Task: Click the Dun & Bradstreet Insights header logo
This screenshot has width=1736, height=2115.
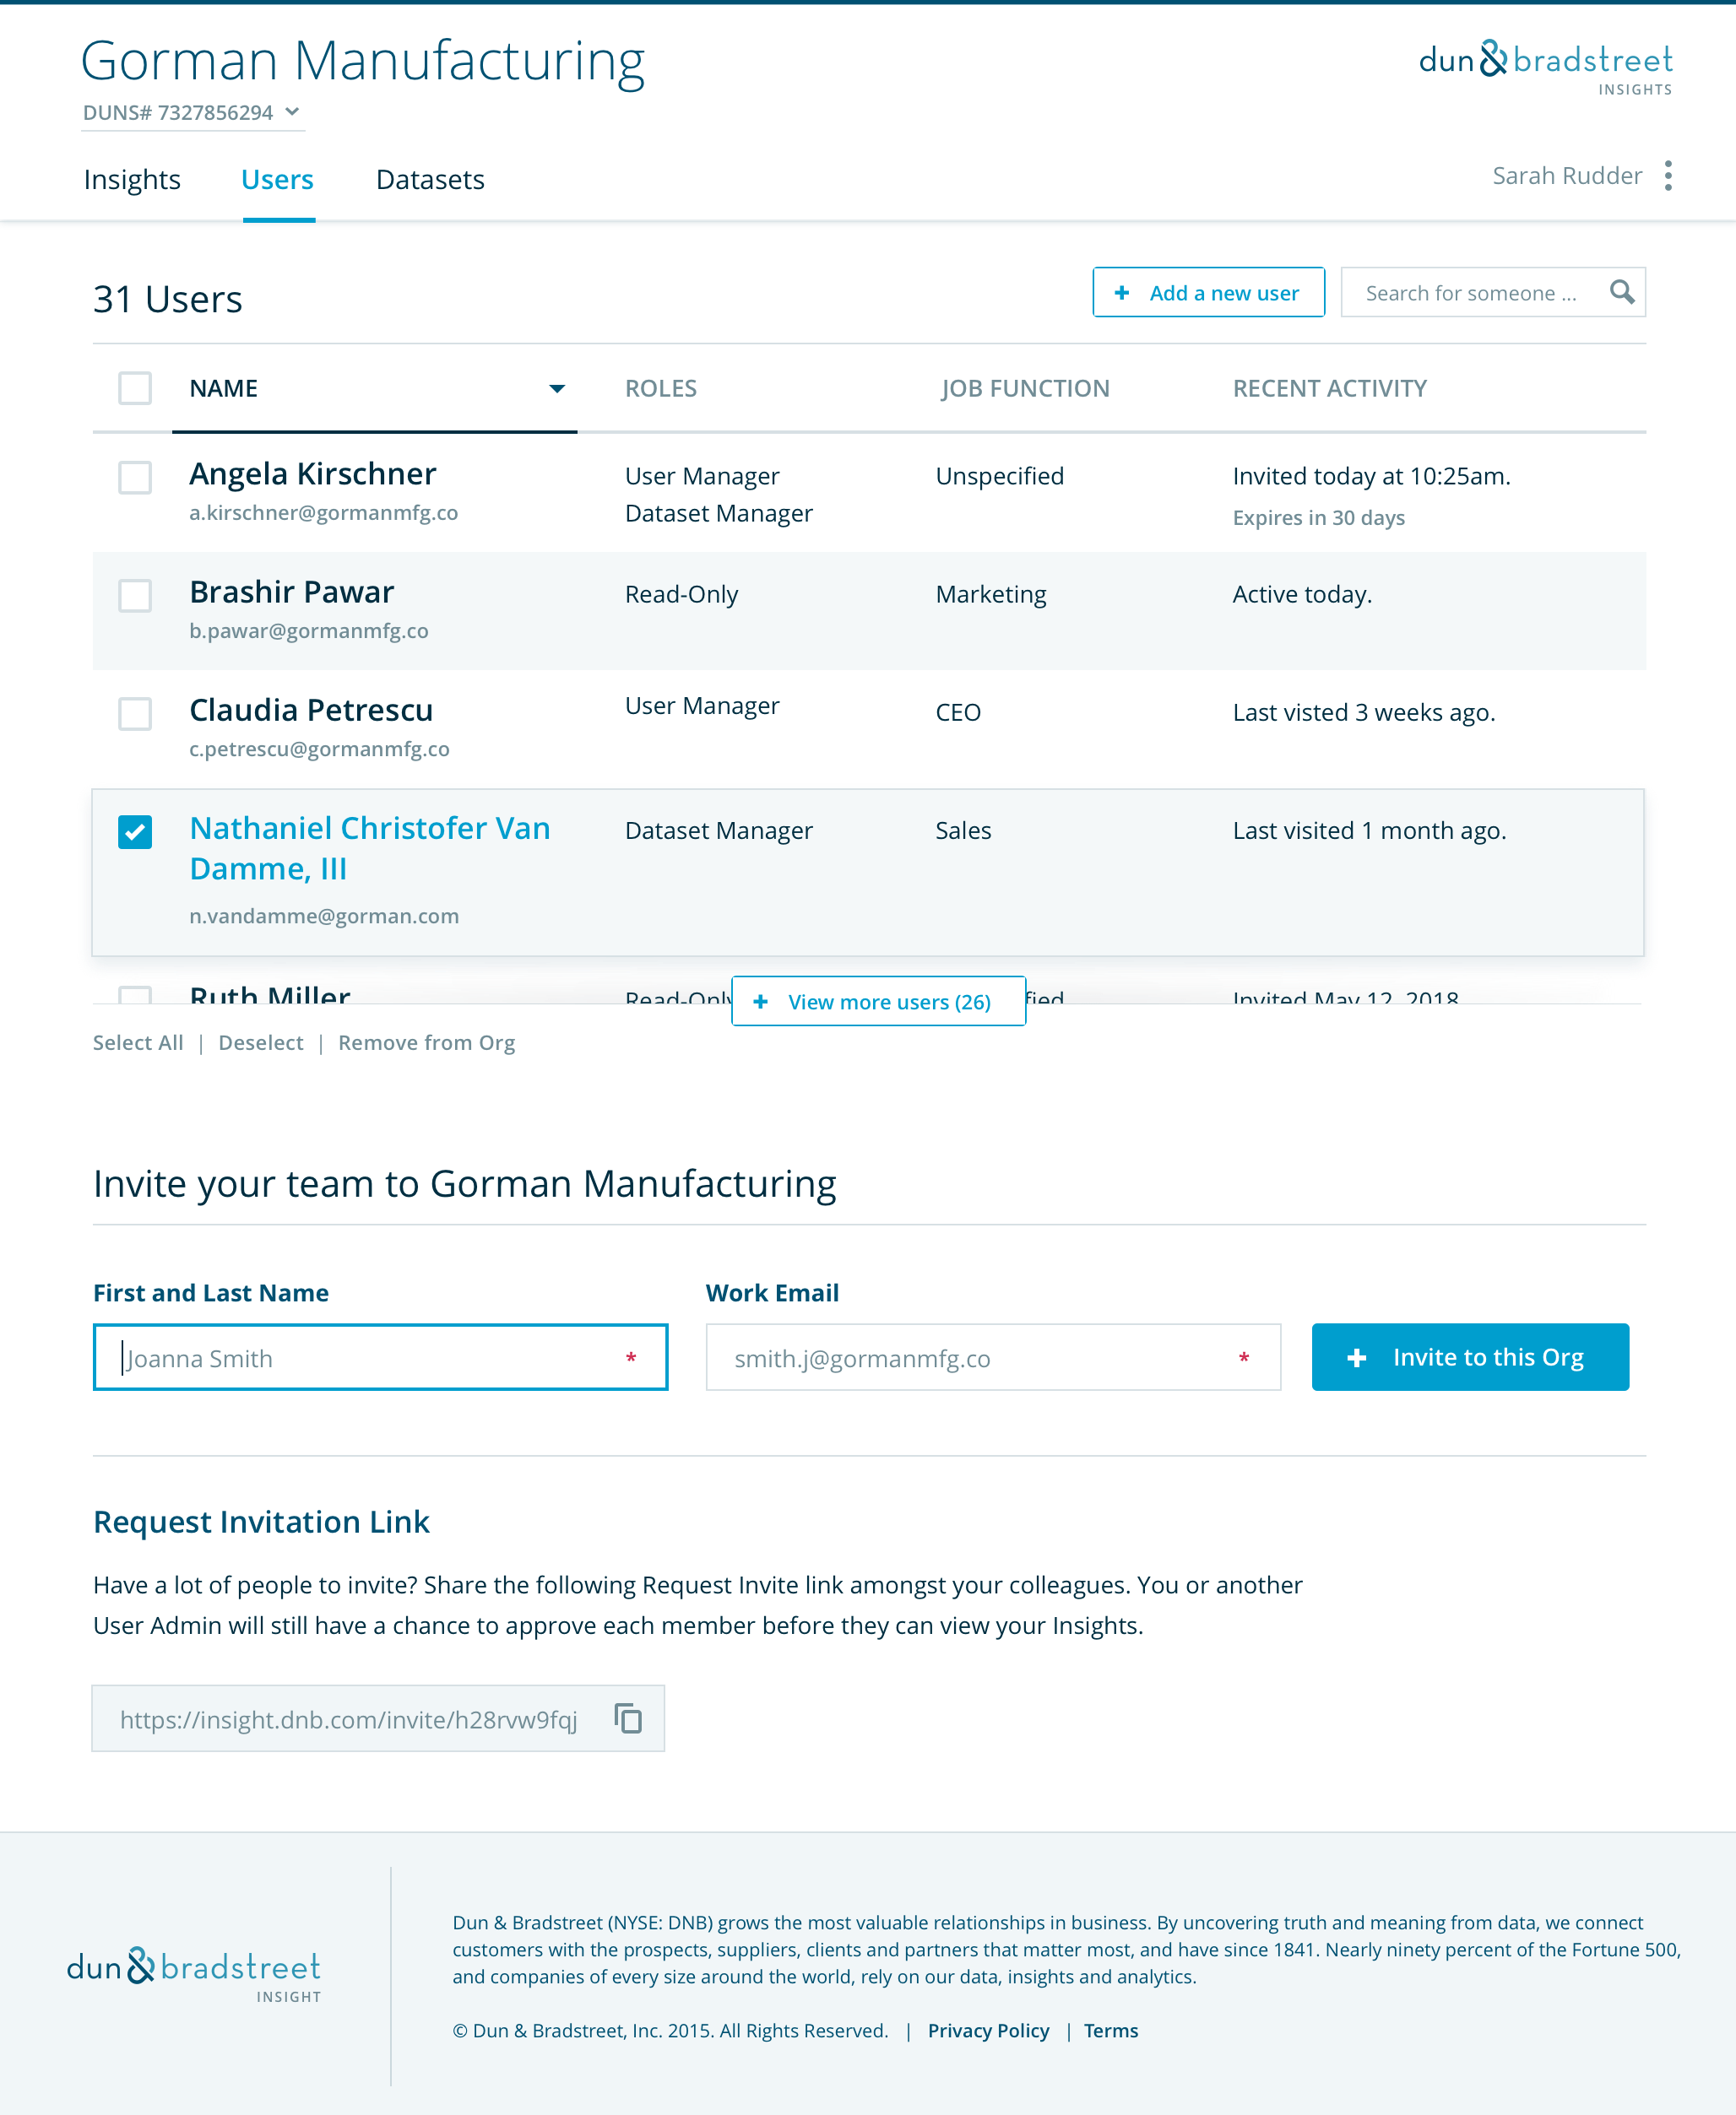Action: tap(1545, 67)
